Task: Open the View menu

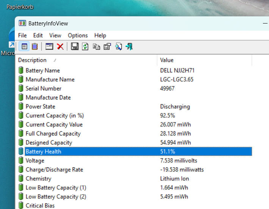Action: 55,35
